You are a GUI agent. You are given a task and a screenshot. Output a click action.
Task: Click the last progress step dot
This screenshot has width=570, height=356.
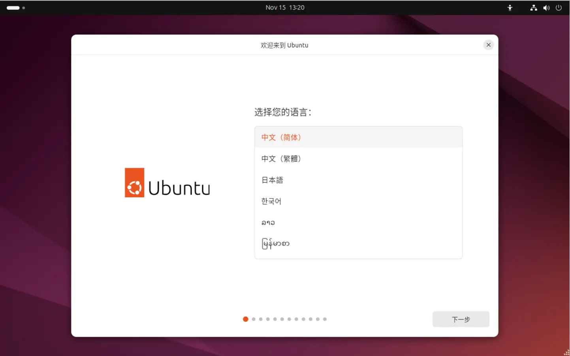tap(325, 319)
